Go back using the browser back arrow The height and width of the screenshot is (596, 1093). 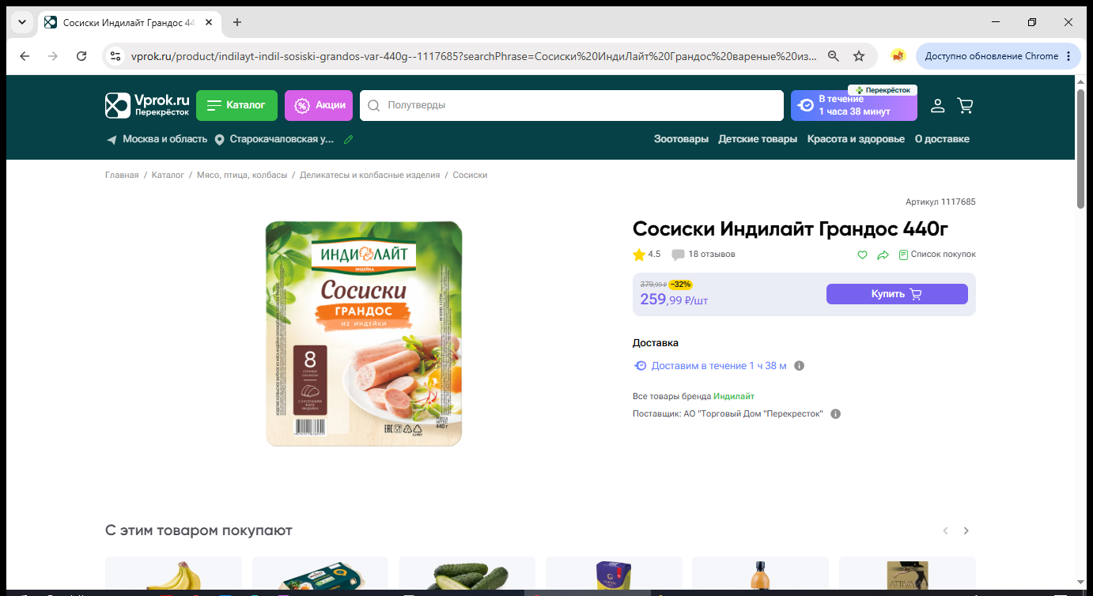pos(25,56)
